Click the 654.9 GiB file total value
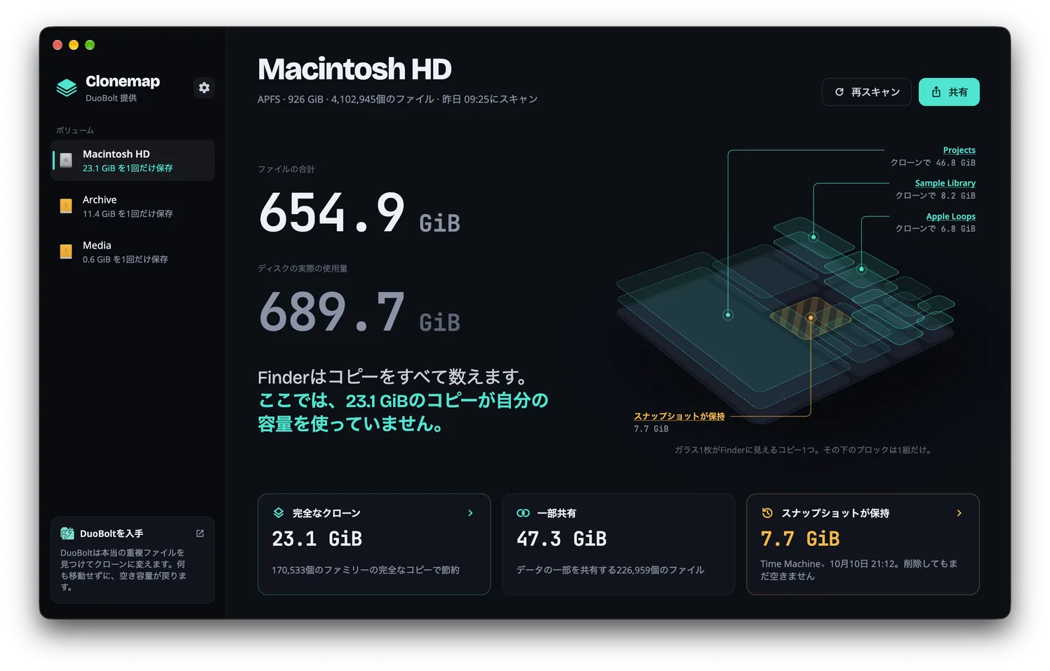The width and height of the screenshot is (1050, 671). pyautogui.click(x=360, y=213)
